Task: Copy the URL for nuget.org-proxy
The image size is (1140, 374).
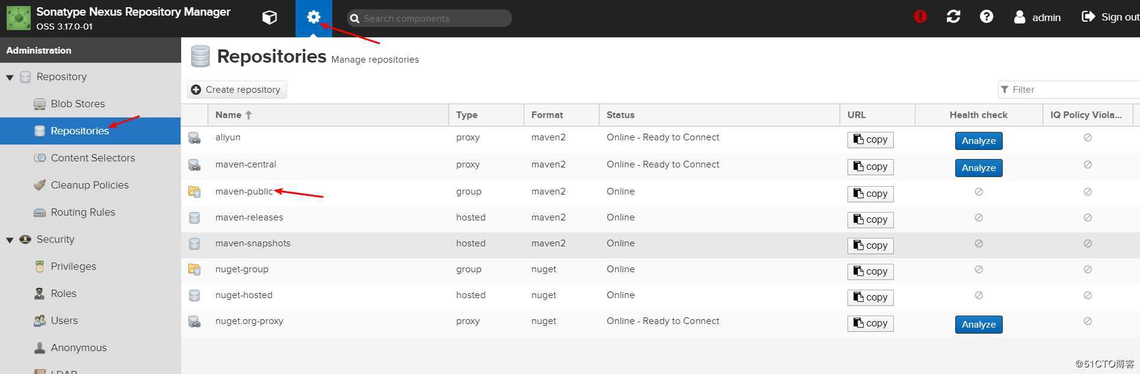Action: [x=870, y=323]
